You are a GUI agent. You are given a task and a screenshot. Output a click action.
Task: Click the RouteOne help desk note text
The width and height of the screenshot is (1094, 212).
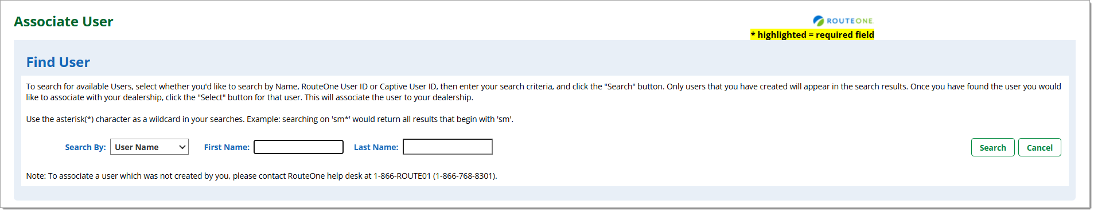point(262,176)
